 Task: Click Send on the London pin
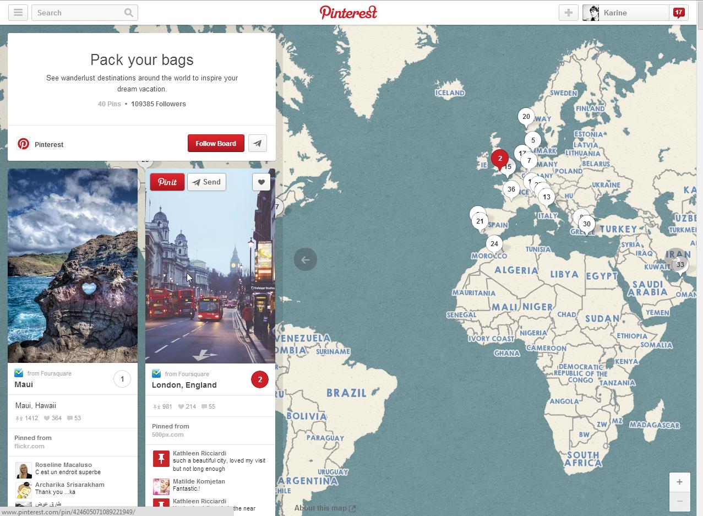click(x=206, y=182)
